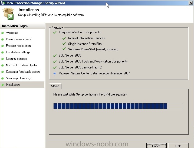This screenshot has width=194, height=148.
Task: Click green dot beside Installation settings
Action: (2, 52)
